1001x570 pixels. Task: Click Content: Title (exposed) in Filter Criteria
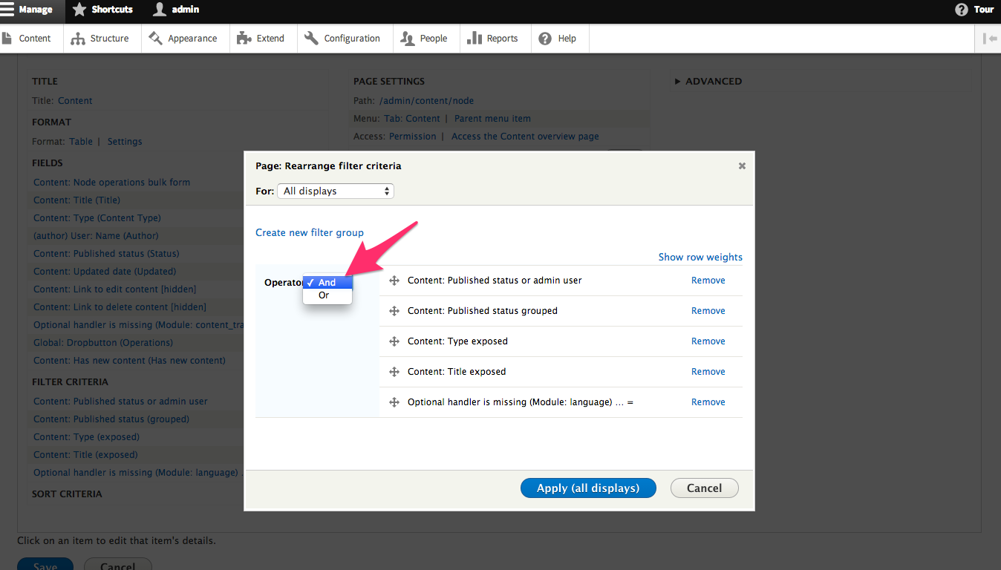click(x=85, y=455)
